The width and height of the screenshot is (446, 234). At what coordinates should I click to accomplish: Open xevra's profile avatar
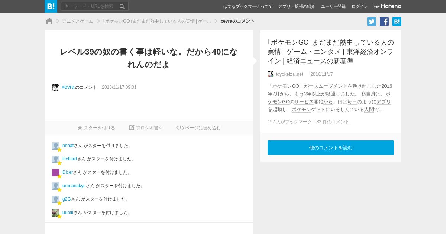point(55,87)
